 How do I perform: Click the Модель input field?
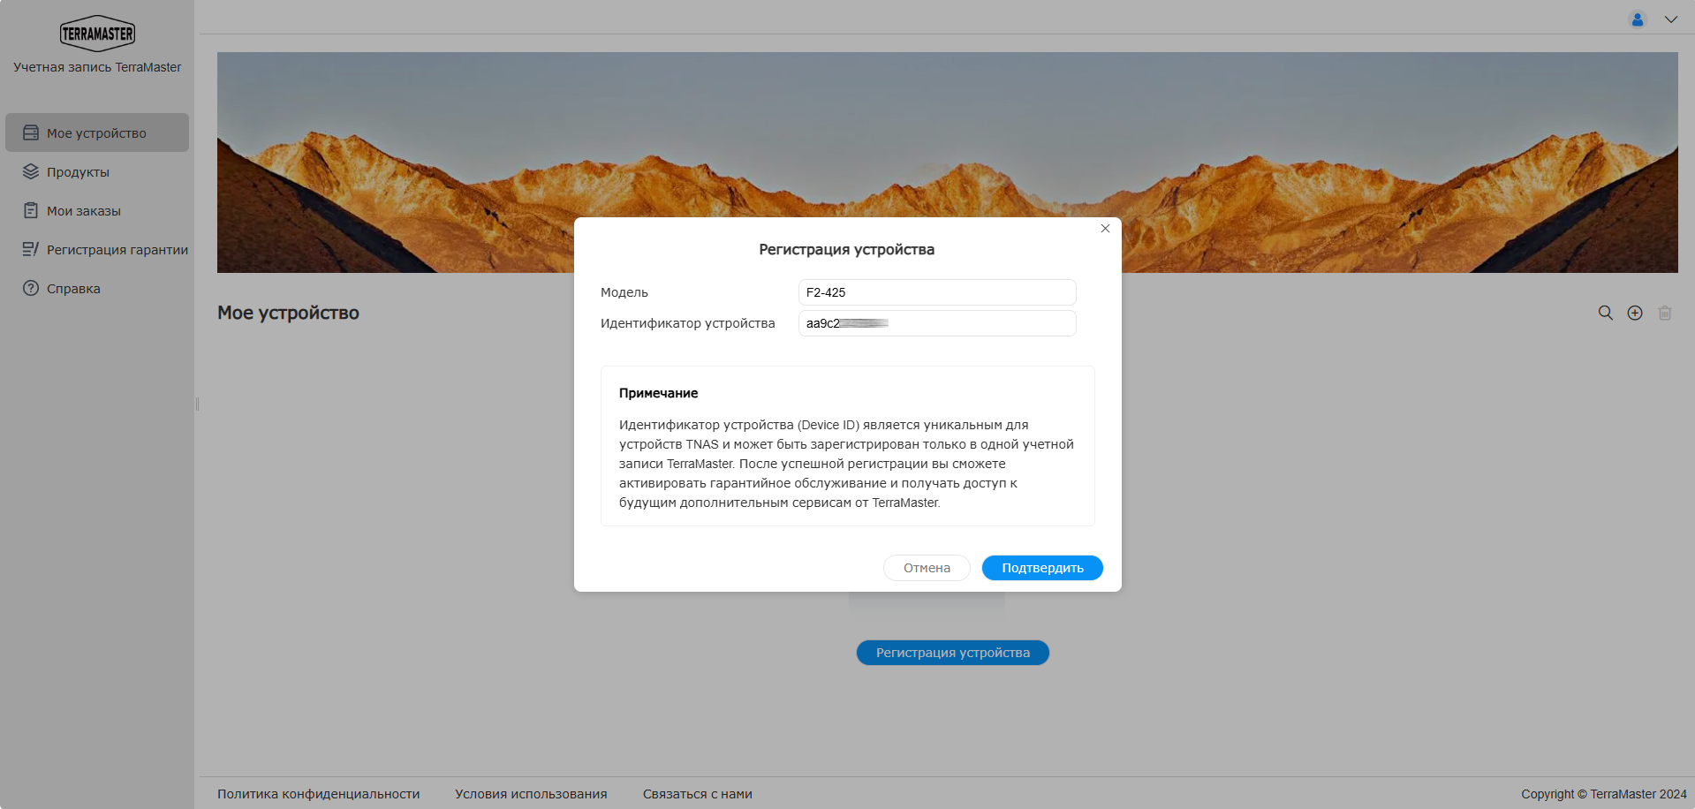[937, 292]
